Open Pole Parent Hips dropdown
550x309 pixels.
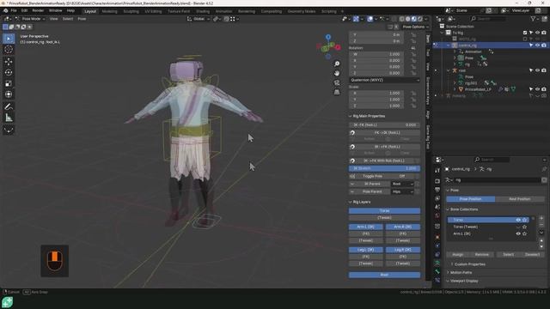pos(402,191)
